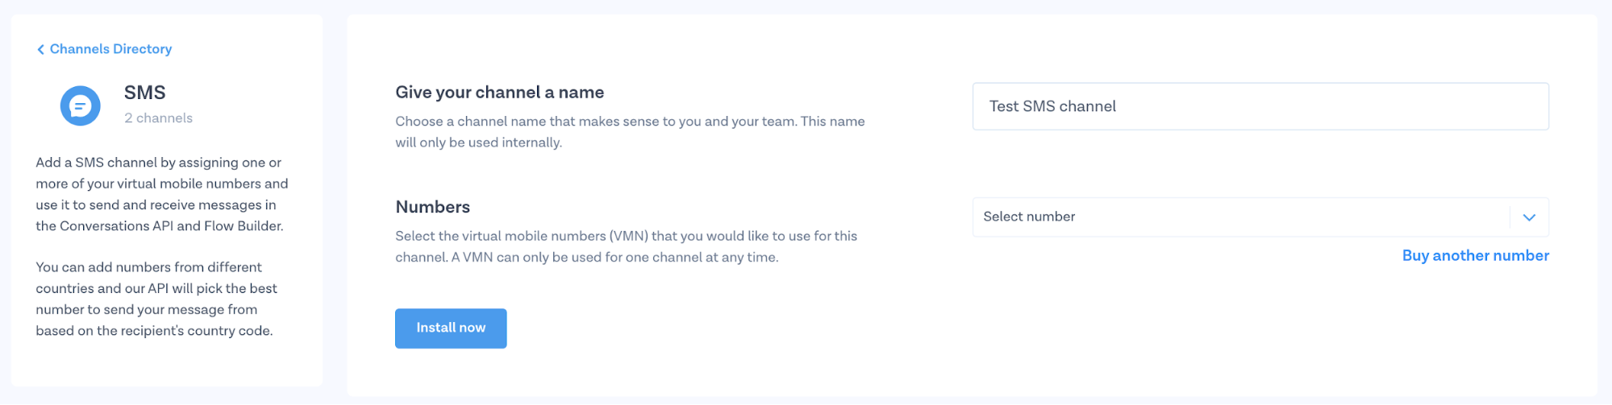Follow the Buy another number link
Viewport: 1612px width, 405px height.
point(1475,255)
